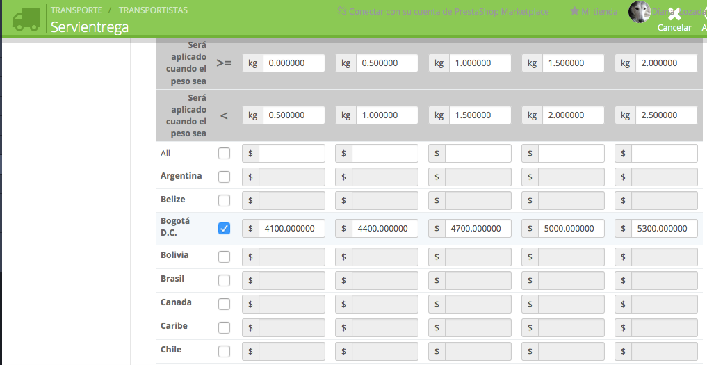Edit the Bogotá price field 5000.000000
This screenshot has height=365, width=707.
pyautogui.click(x=571, y=228)
